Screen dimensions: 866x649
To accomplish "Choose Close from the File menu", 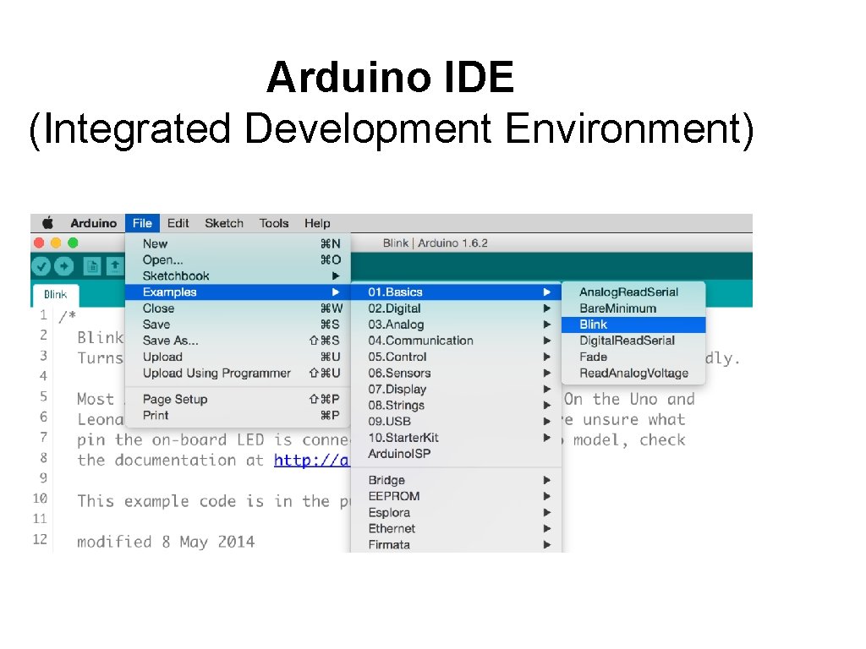I will [x=238, y=308].
